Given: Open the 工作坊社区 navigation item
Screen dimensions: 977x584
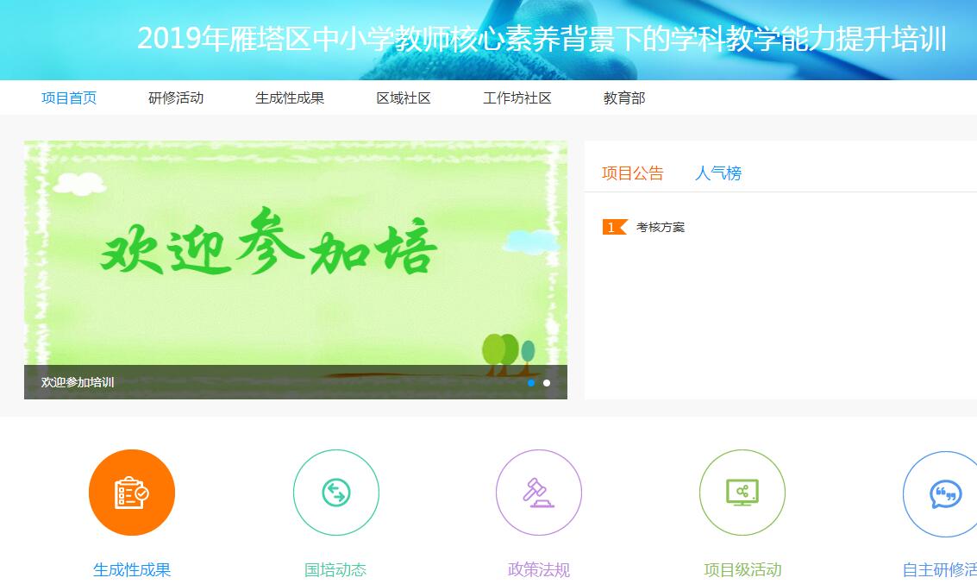Looking at the screenshot, I should [516, 98].
